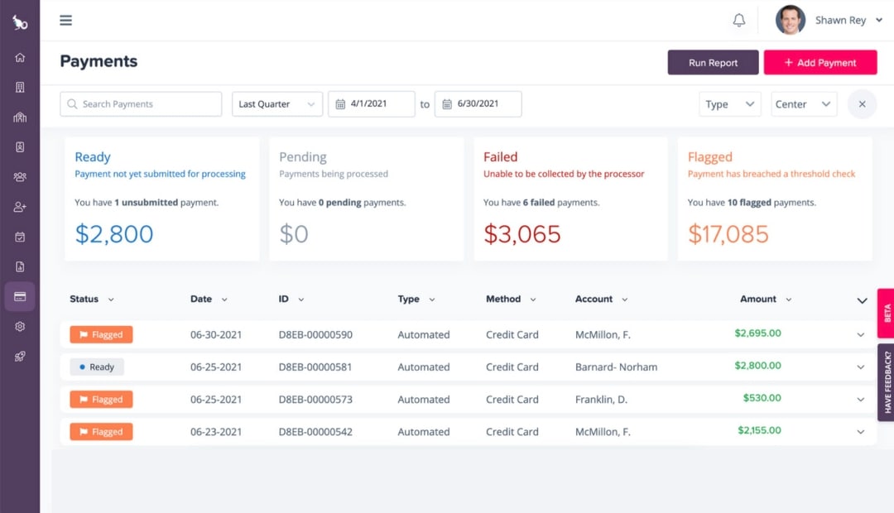Click inside the Search Payments field

pos(140,104)
